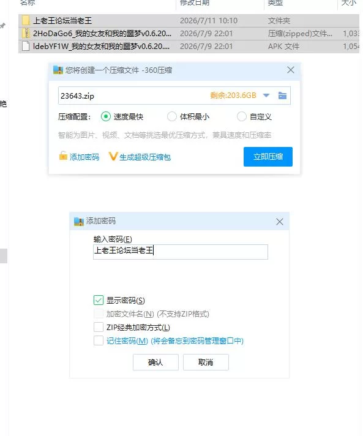Check the ZIP经典加密方式(L) checkbox
Viewport: 363px width, 436px height.
[x=99, y=327]
